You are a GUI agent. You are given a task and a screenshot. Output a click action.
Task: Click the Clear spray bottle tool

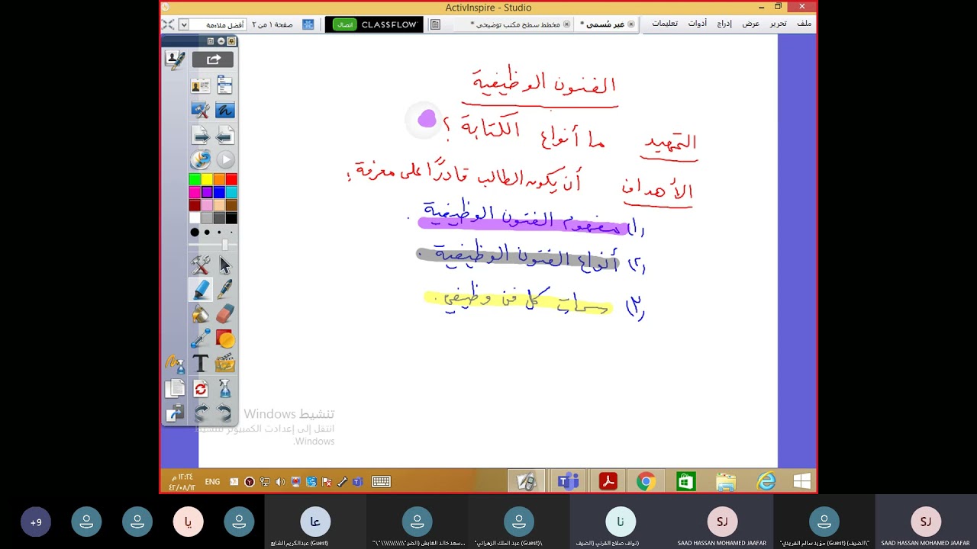tap(225, 389)
